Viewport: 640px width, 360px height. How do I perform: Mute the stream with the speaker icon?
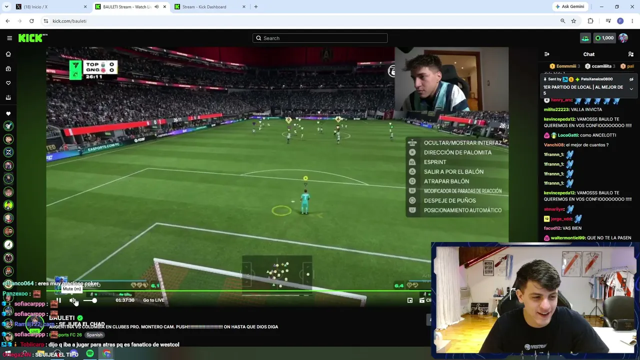(x=73, y=300)
